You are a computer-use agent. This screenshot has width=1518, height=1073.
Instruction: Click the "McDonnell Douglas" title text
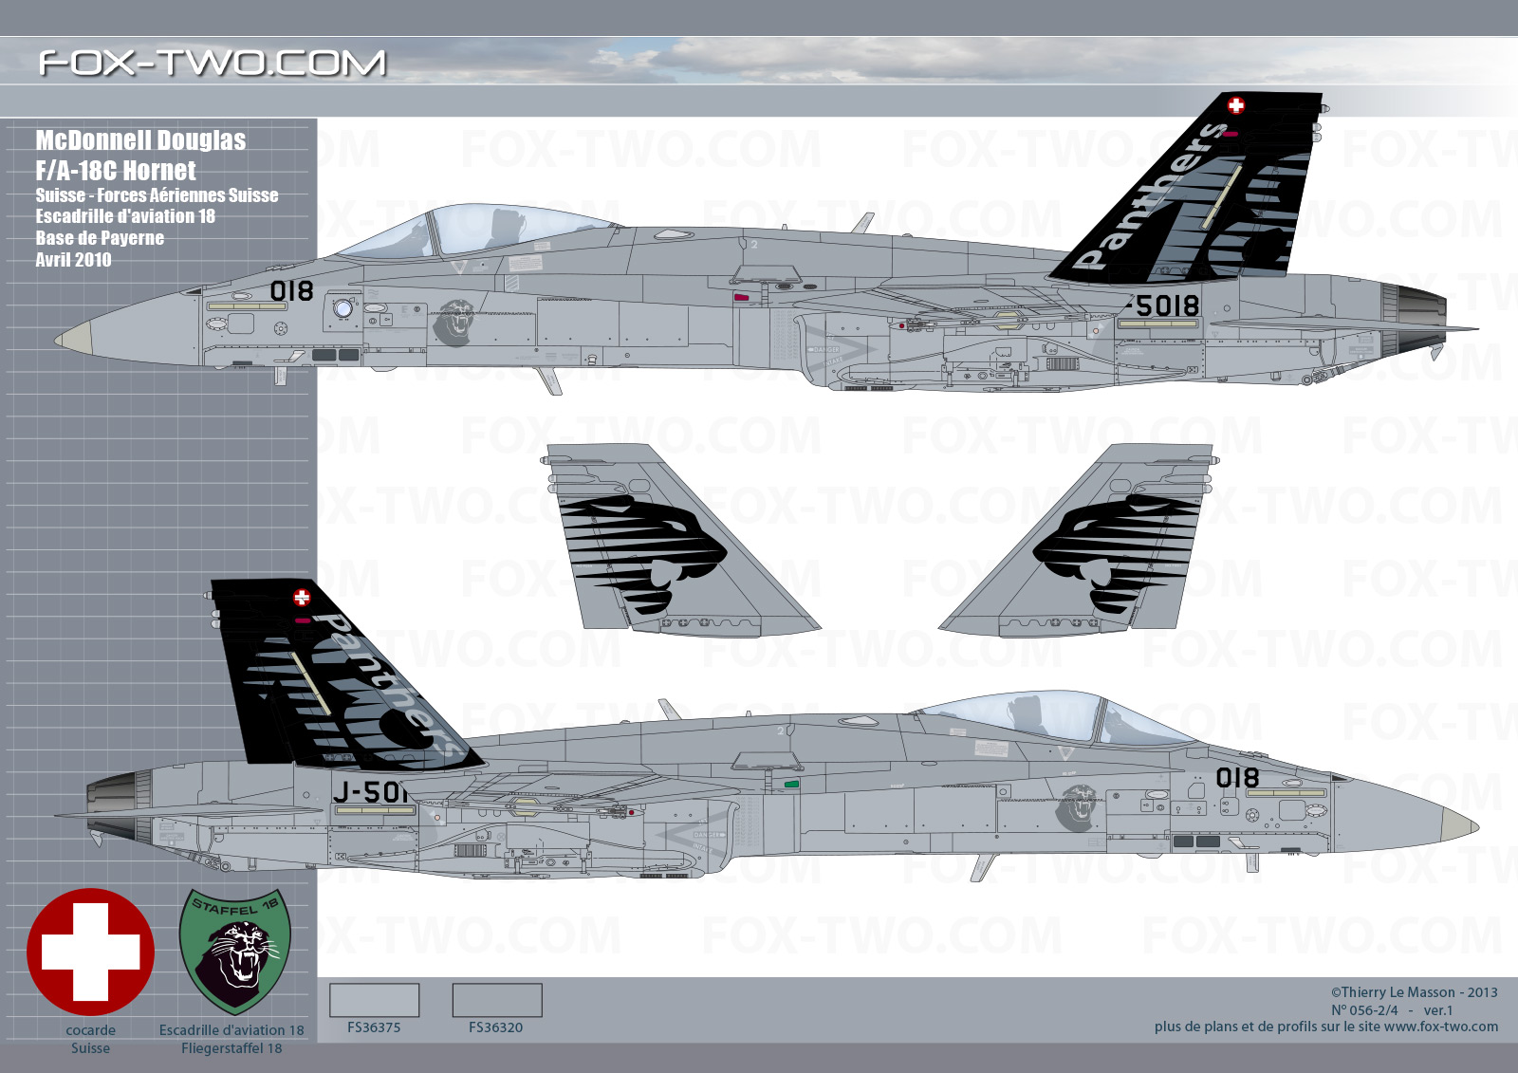[x=140, y=140]
